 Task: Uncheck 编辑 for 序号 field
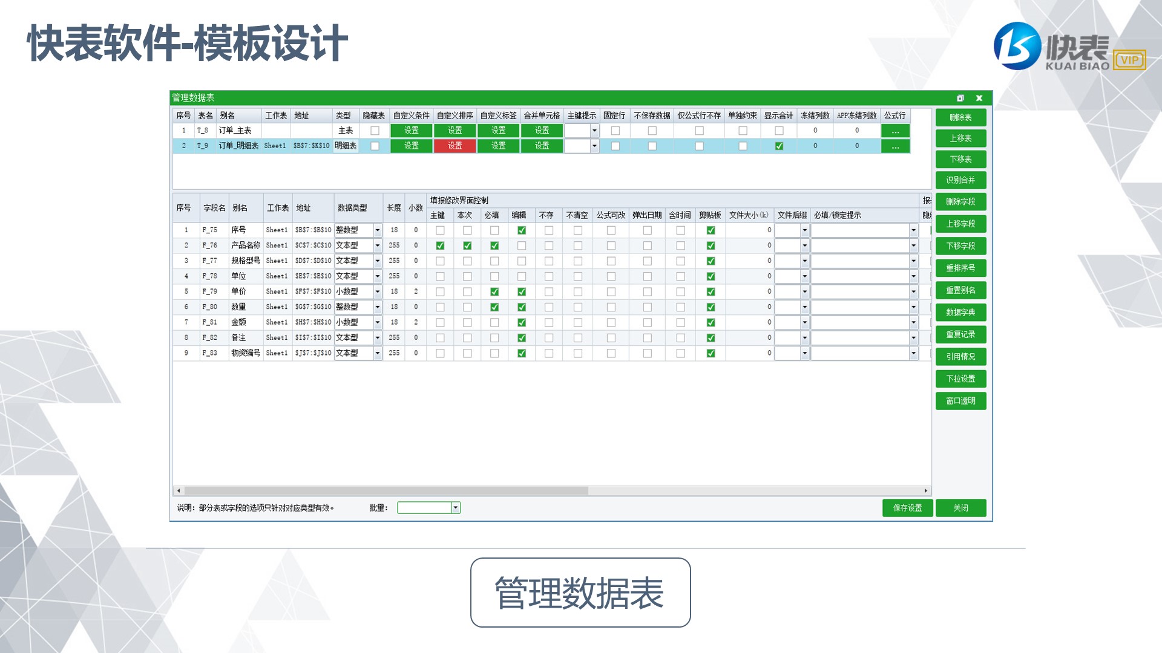[522, 230]
